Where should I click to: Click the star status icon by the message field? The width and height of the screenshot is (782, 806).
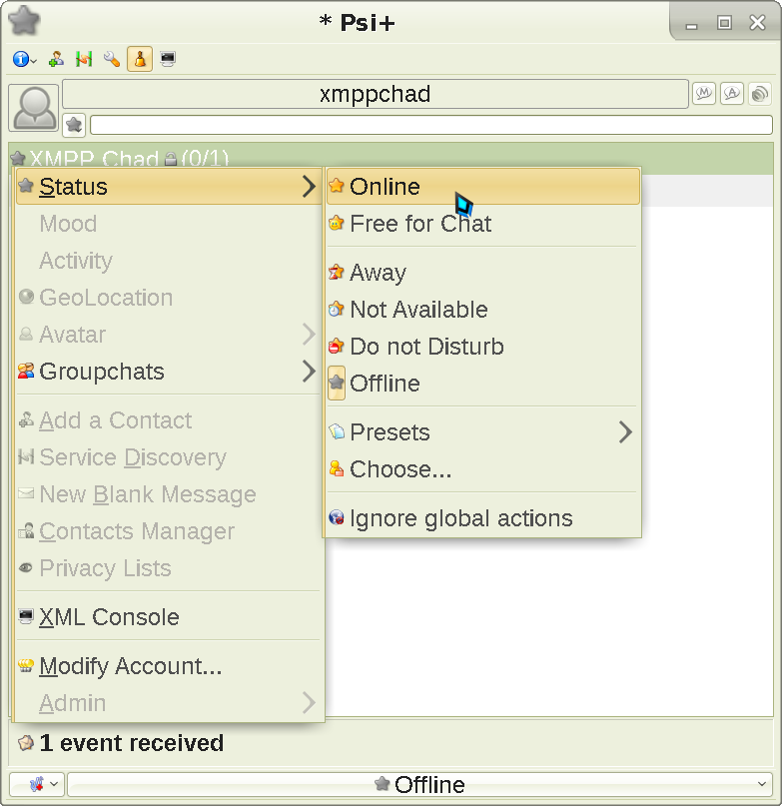(x=74, y=125)
